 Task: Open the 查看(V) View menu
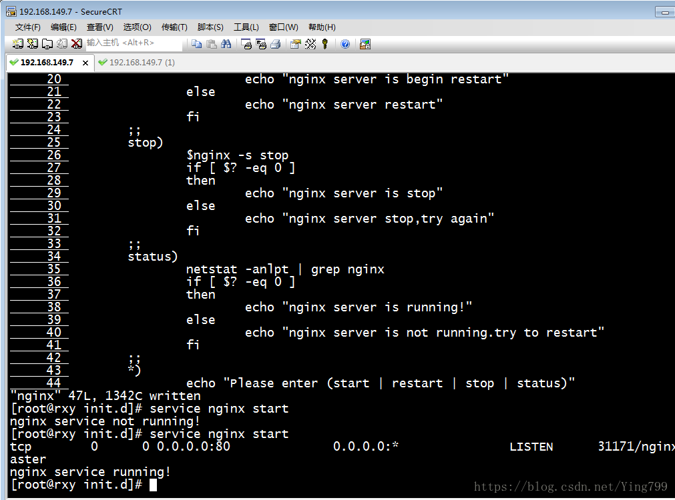[100, 27]
